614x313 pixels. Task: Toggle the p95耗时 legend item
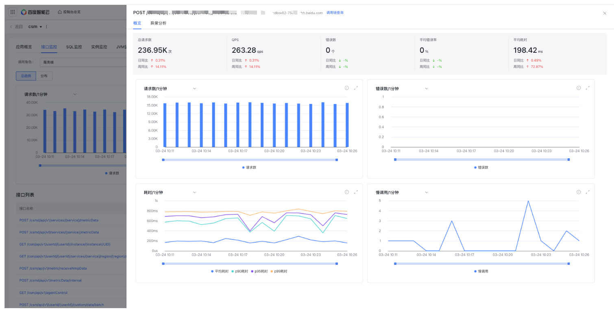[260, 271]
